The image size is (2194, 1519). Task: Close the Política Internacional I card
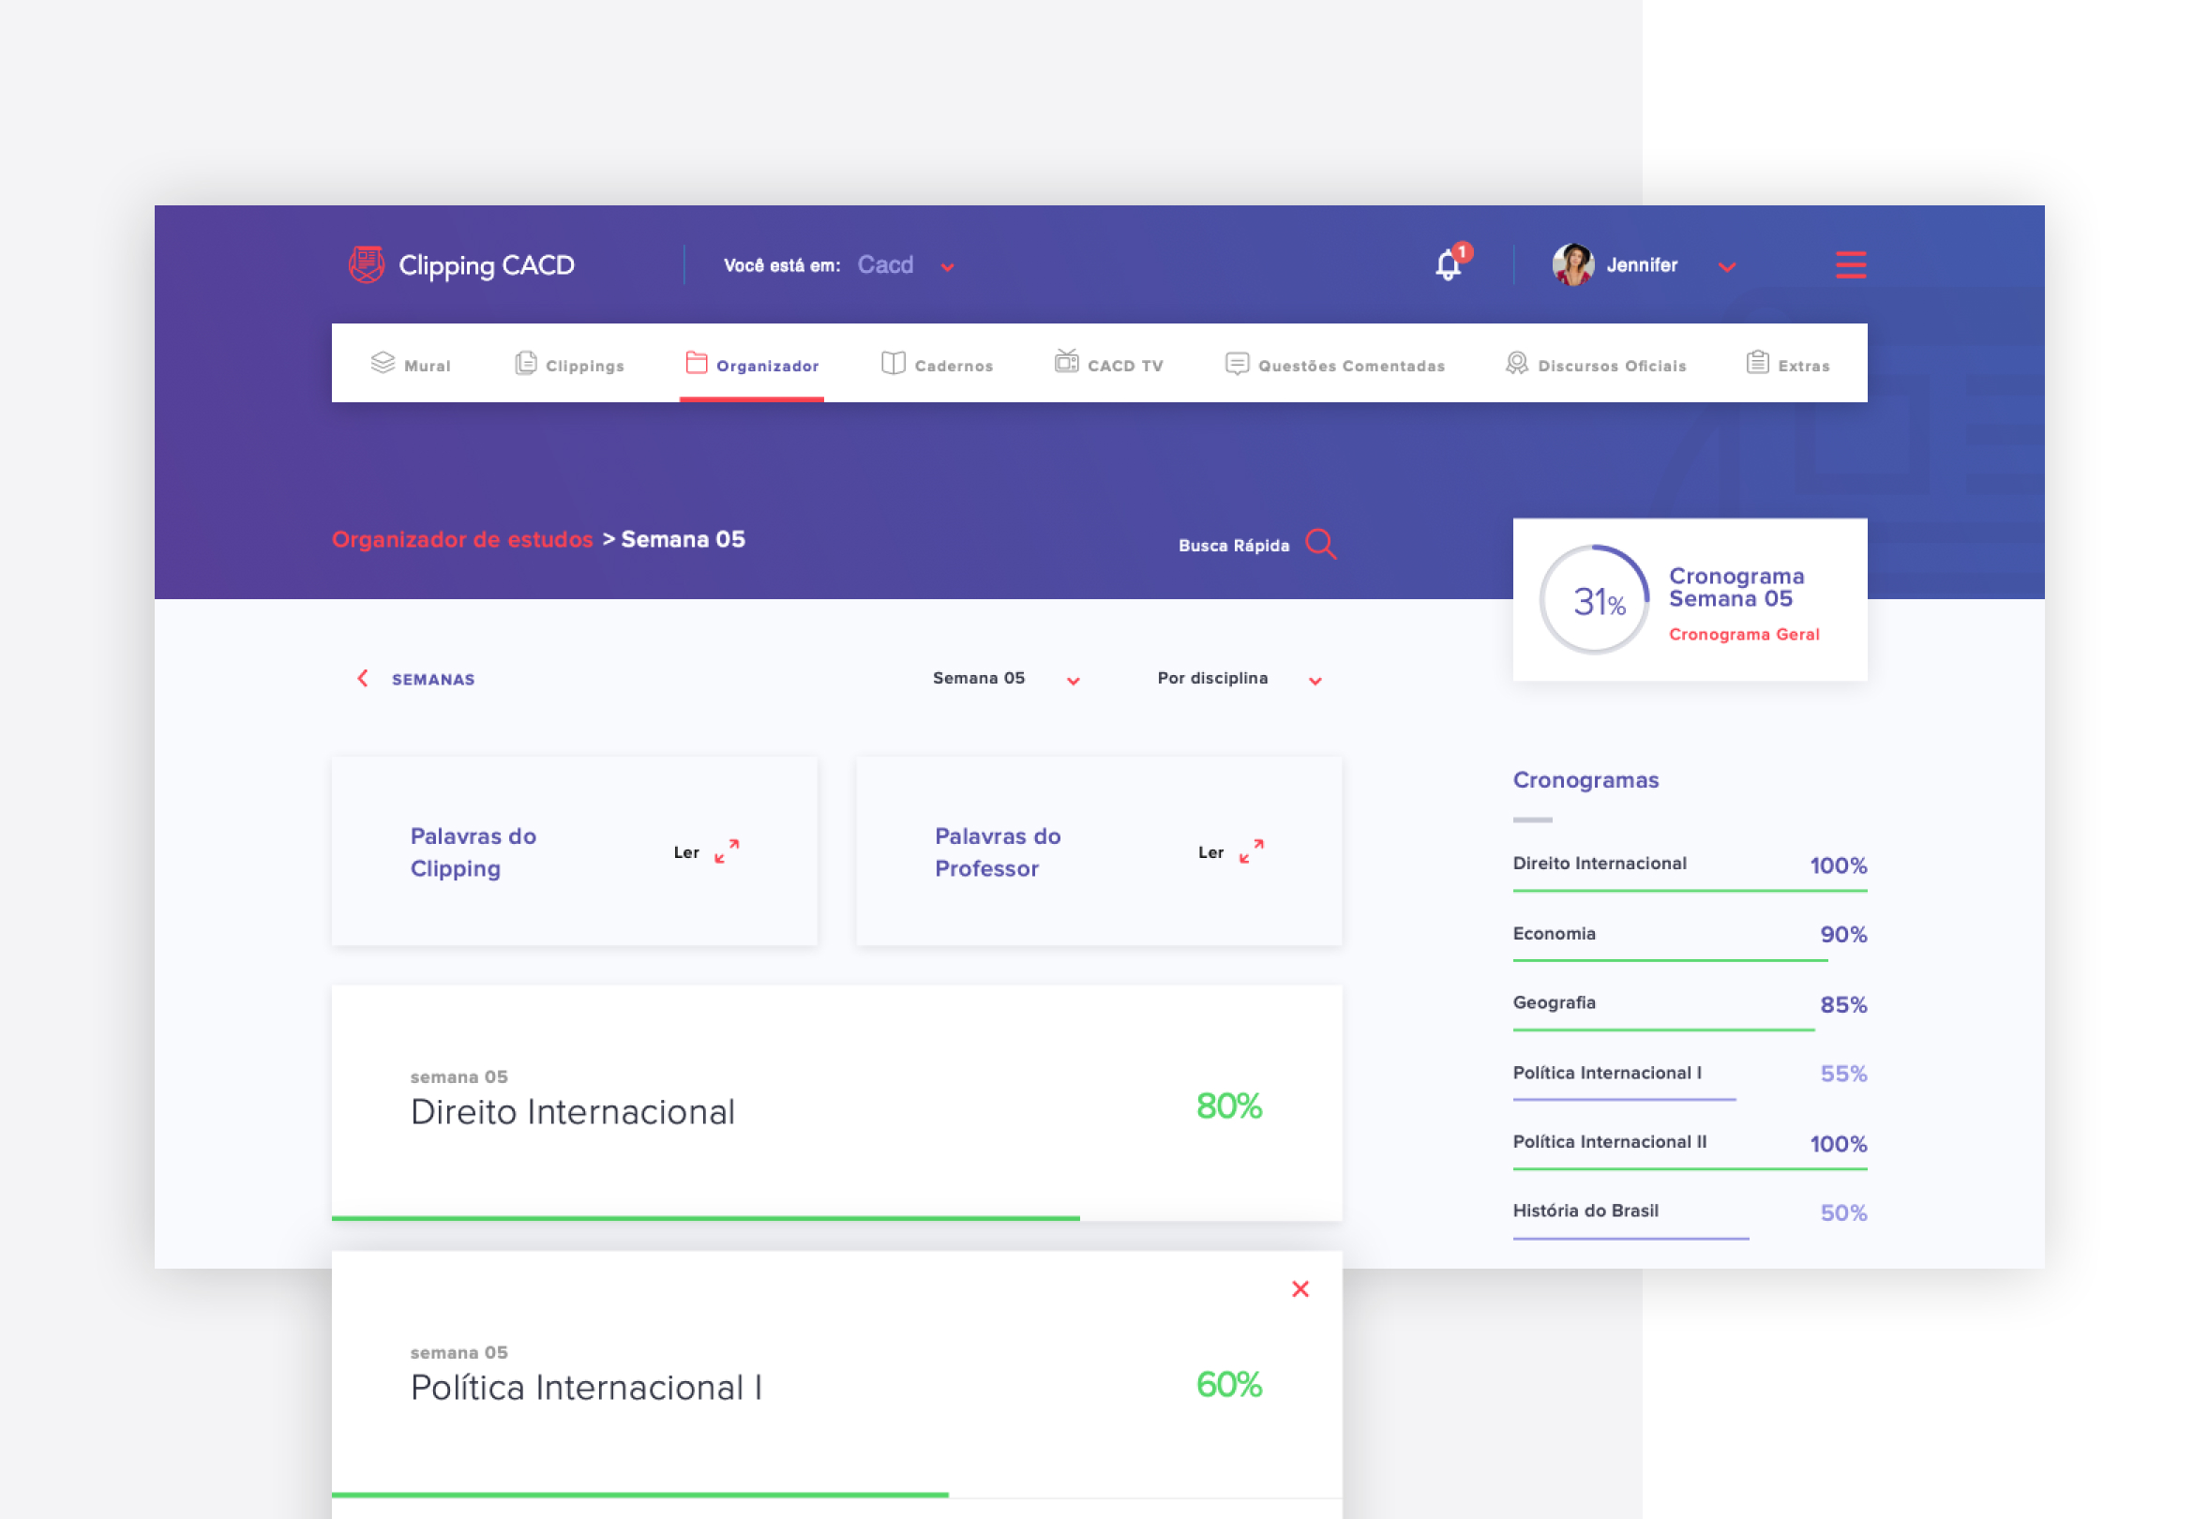pos(1300,1288)
